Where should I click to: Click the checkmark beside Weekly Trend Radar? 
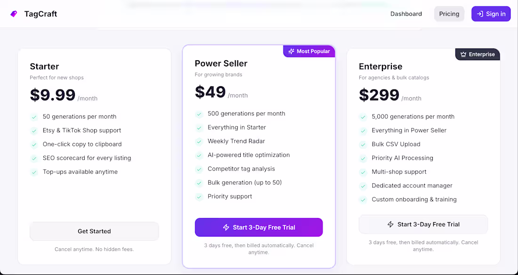click(199, 141)
